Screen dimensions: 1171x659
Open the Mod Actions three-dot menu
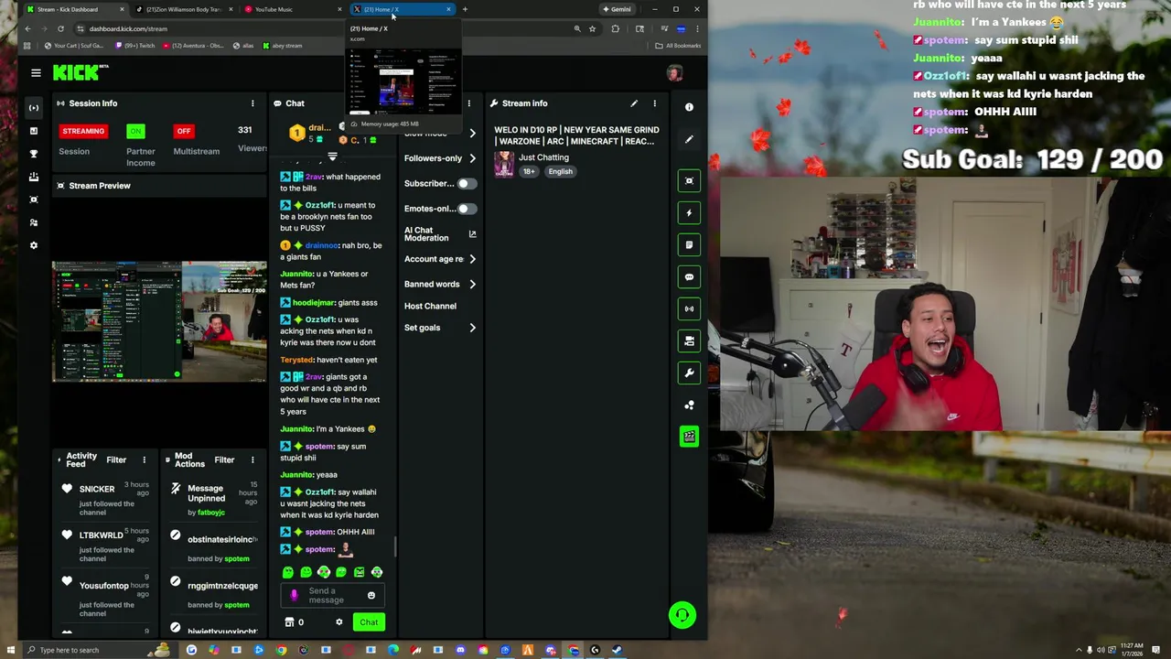[252, 459]
